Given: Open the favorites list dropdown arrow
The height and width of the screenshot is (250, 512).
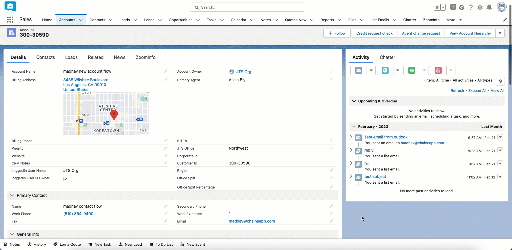Looking at the screenshot, I should tap(443, 7).
